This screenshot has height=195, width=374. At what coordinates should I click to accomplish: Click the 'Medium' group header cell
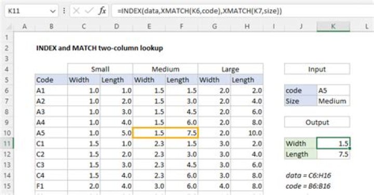[165, 69]
